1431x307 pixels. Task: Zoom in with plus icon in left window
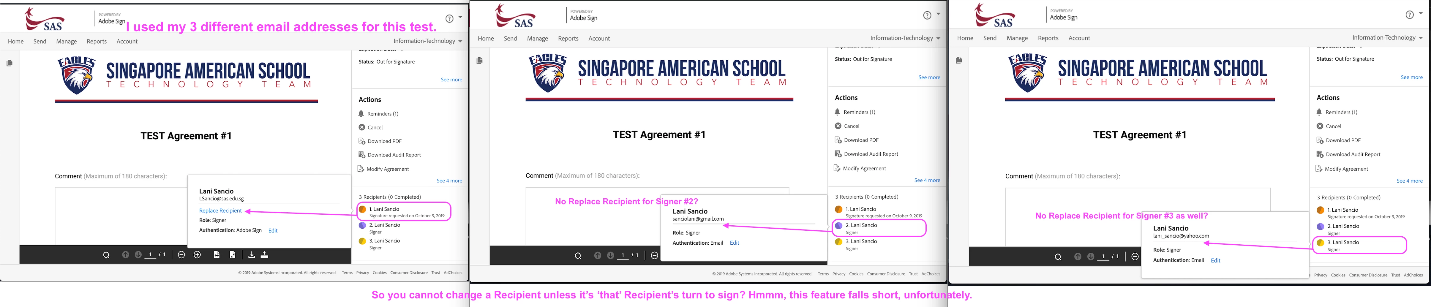click(197, 254)
